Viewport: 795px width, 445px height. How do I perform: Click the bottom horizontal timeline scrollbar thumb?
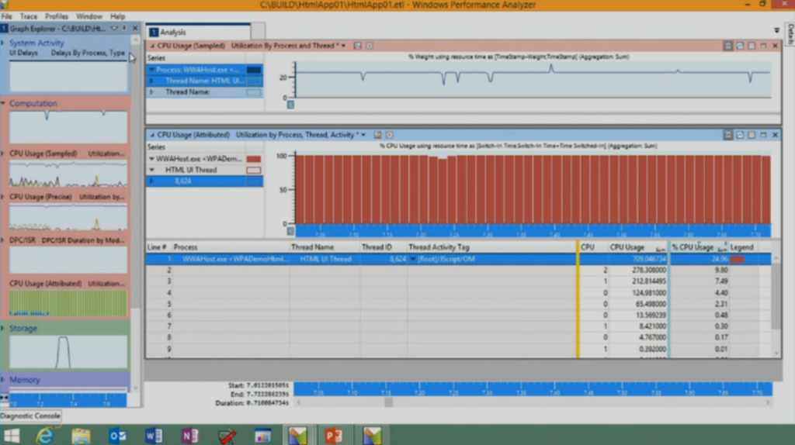(388, 402)
